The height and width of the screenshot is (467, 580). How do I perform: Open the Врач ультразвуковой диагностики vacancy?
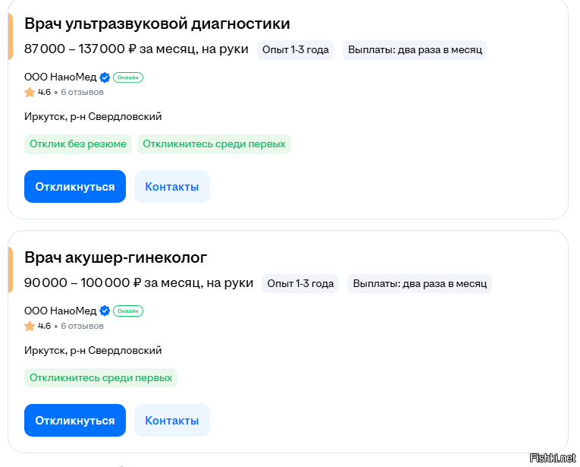point(157,24)
